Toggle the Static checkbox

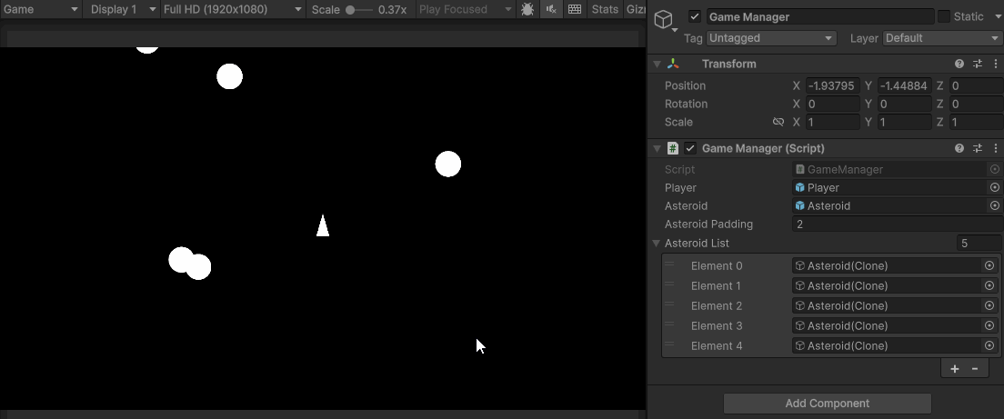click(x=944, y=16)
